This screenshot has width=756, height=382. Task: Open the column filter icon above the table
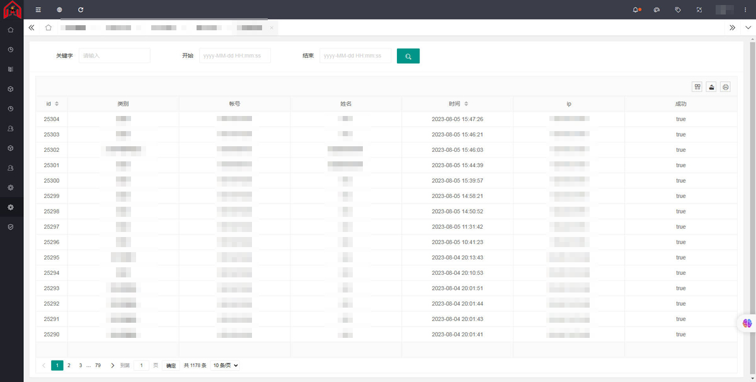[697, 87]
